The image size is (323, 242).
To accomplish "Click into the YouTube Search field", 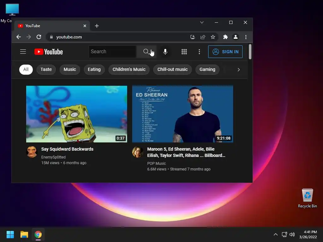I will pos(113,52).
